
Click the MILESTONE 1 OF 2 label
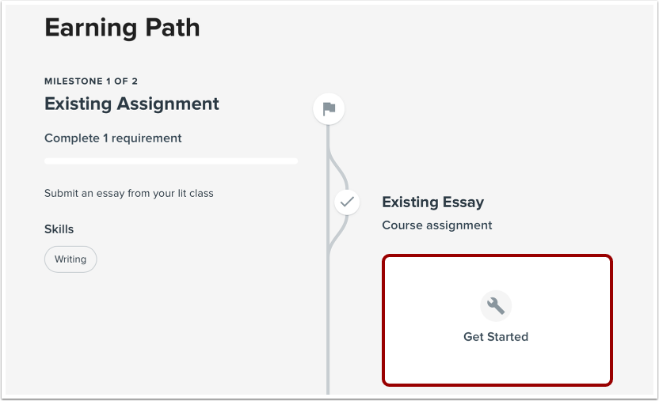click(x=91, y=81)
